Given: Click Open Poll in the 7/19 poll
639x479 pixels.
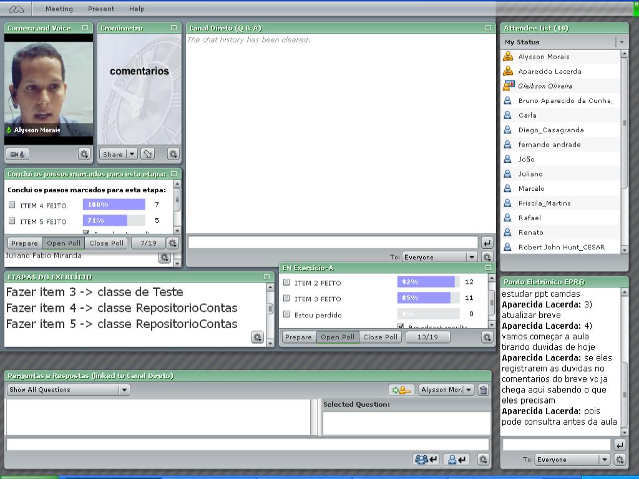Looking at the screenshot, I should tap(64, 243).
